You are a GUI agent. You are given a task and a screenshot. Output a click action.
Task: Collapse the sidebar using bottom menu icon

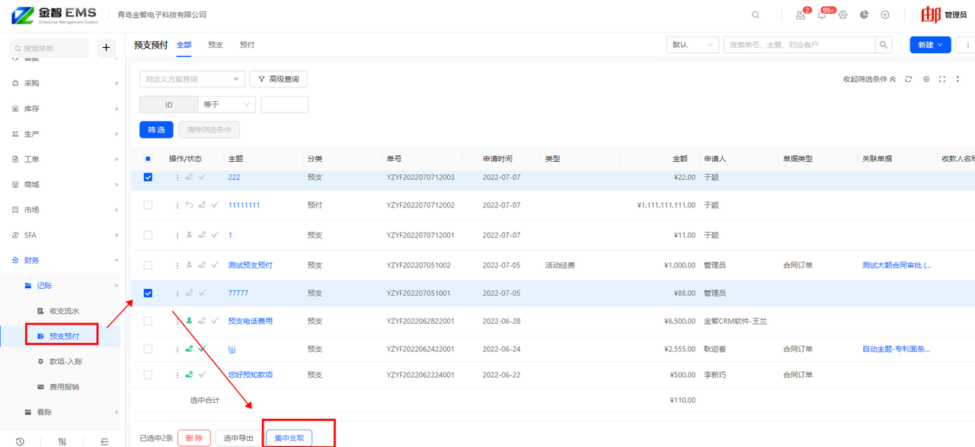tap(104, 442)
